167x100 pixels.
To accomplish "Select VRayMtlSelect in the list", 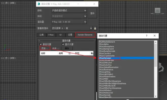I will click(x=105, y=90).
